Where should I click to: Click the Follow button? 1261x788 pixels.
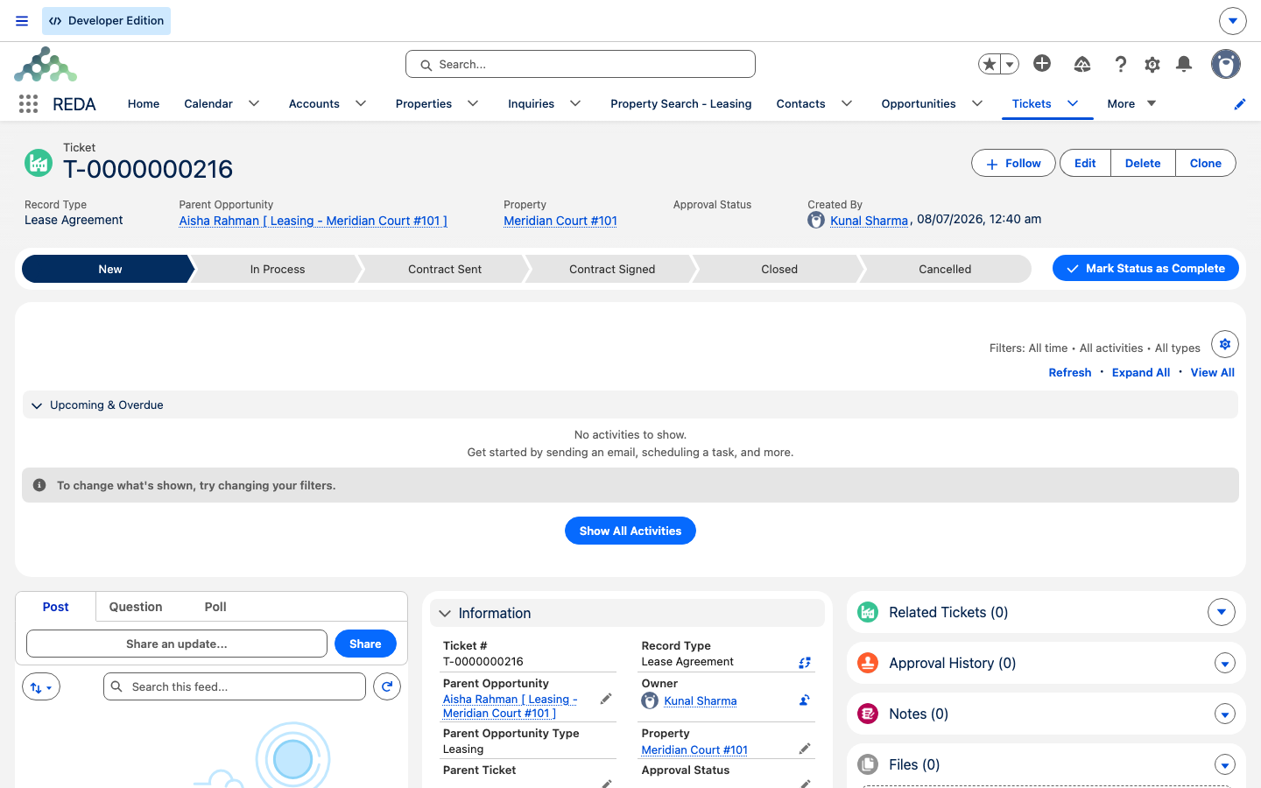click(x=1013, y=163)
